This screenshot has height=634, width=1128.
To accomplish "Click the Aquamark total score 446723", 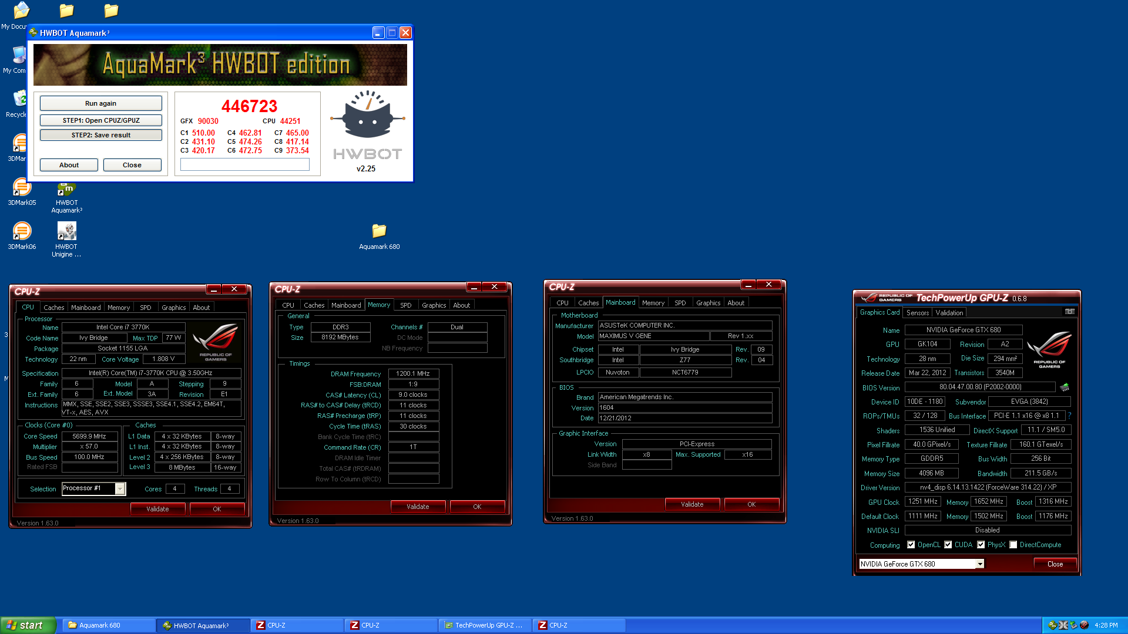I will [x=249, y=106].
